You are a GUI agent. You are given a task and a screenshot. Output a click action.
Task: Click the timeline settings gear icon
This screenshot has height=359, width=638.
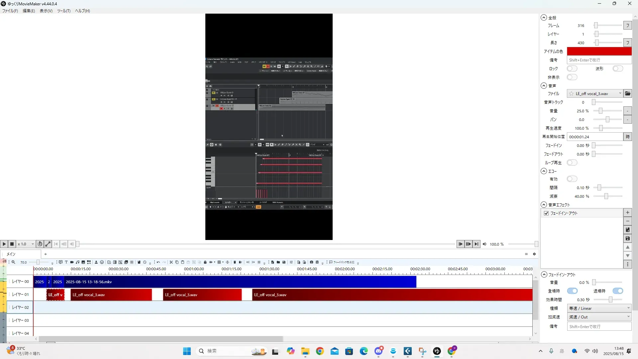coord(534,254)
